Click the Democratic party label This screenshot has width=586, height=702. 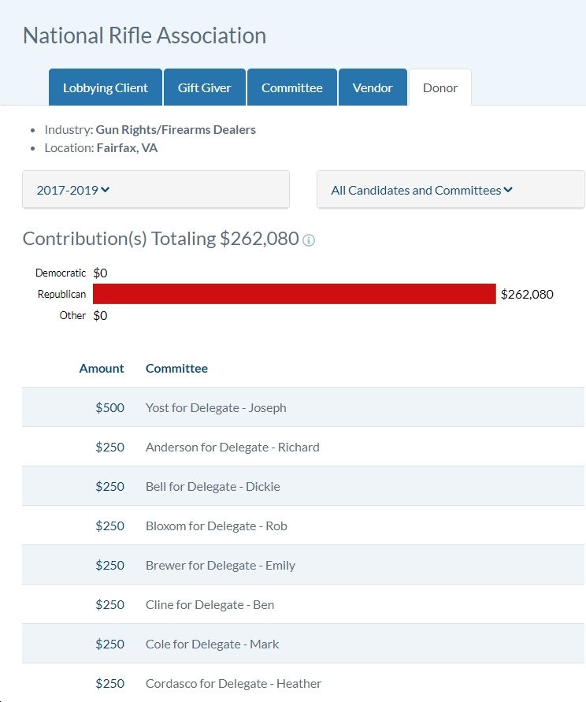[x=61, y=273]
